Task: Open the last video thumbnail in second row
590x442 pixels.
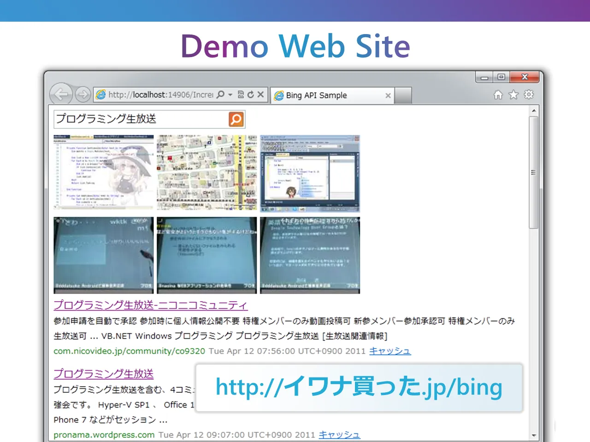Action: click(x=310, y=256)
